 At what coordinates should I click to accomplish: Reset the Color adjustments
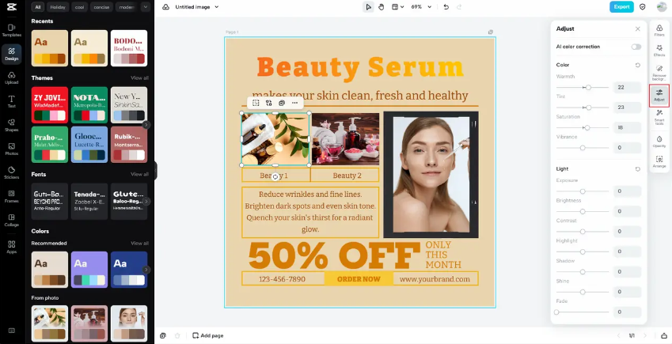coord(638,65)
